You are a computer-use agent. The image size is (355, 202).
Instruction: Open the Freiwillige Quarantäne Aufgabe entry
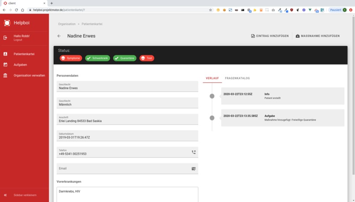283,118
